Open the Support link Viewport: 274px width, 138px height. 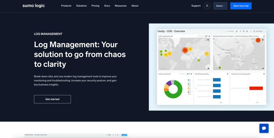(196, 6)
